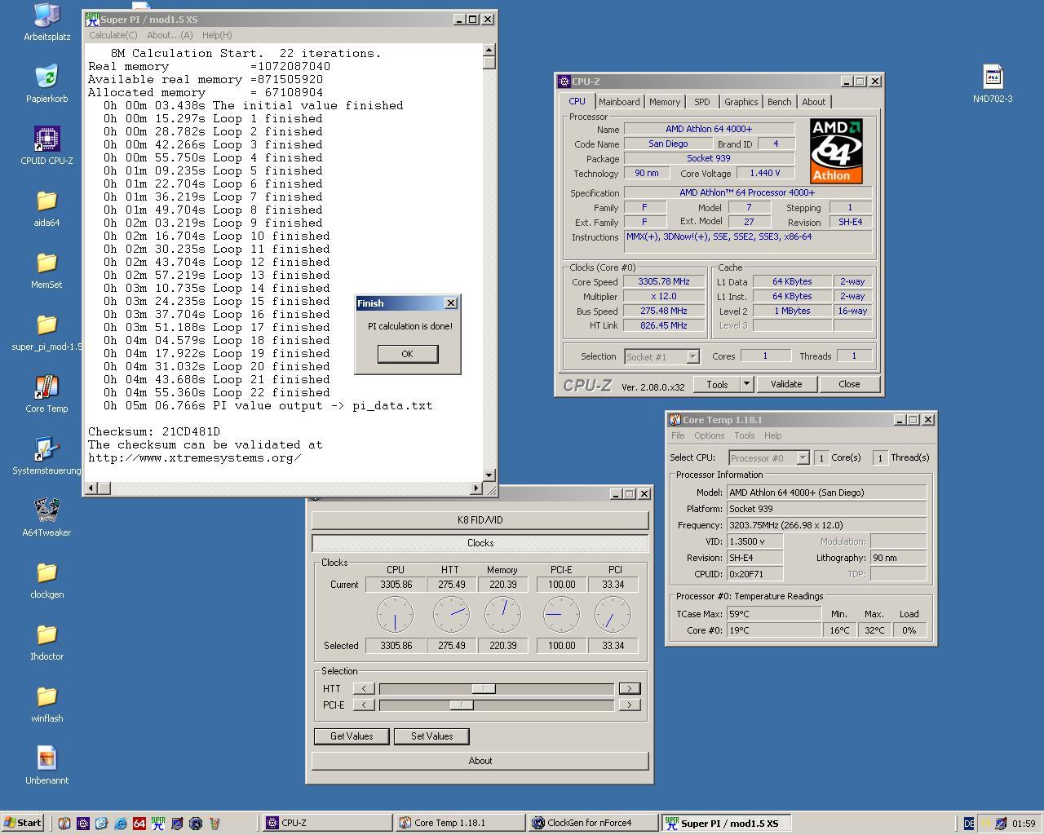Close the Finish dialog with X
The height and width of the screenshot is (835, 1044).
[x=450, y=303]
